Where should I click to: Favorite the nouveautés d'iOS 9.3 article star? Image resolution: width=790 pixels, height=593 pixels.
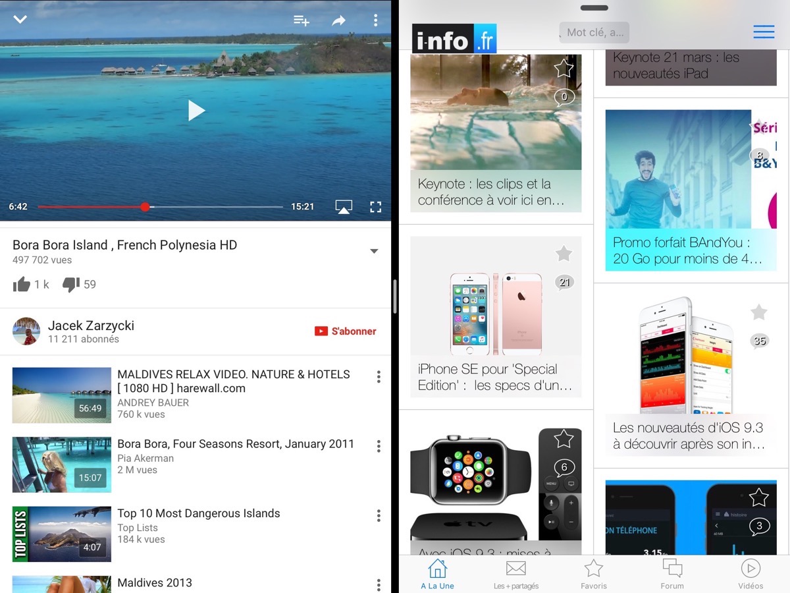759,312
